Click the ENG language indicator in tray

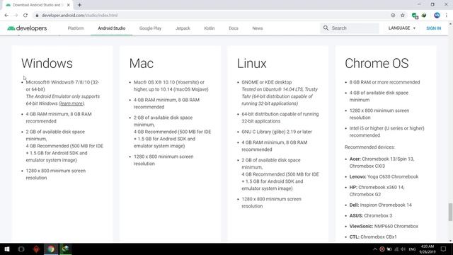coord(412,249)
